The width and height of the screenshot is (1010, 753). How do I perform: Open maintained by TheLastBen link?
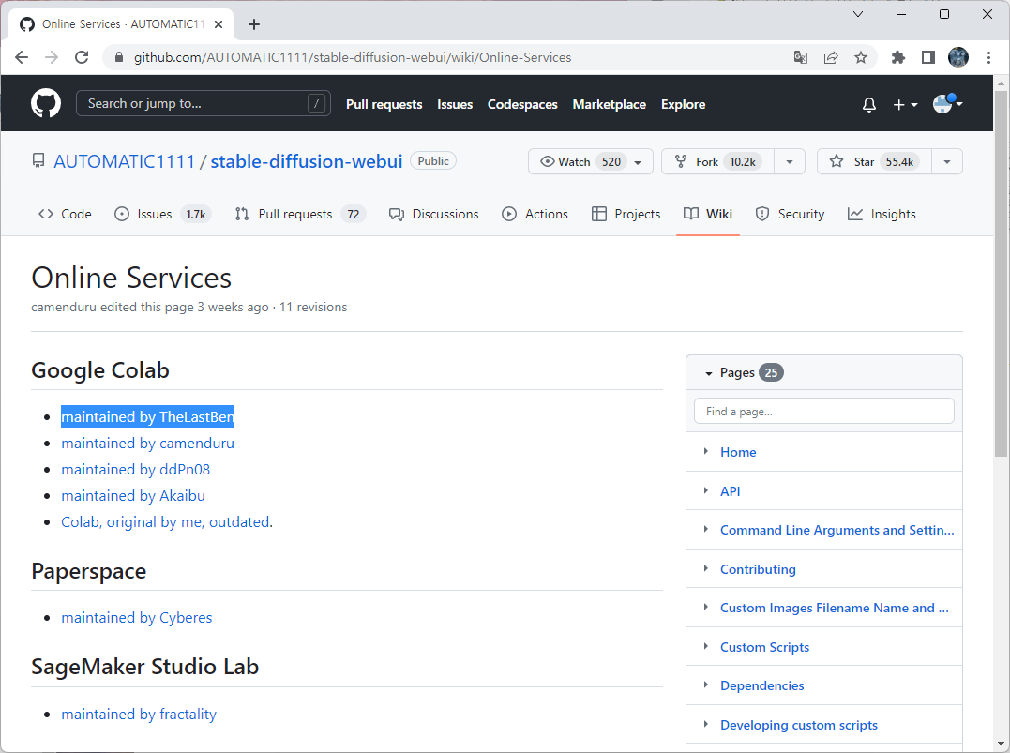pos(147,416)
